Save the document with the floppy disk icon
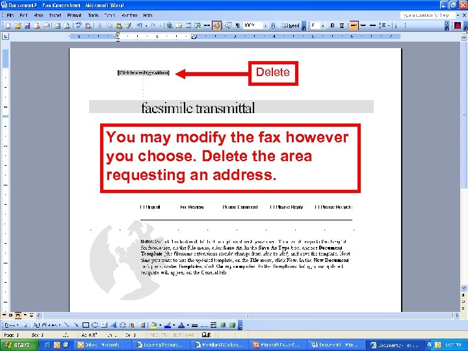 [x=27, y=26]
